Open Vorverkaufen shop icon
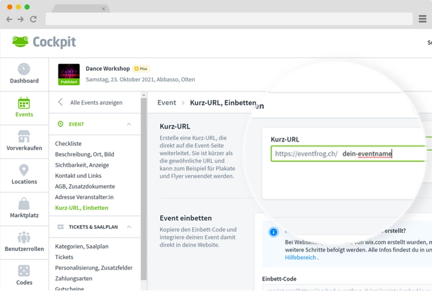432x291 pixels. pos(24,137)
